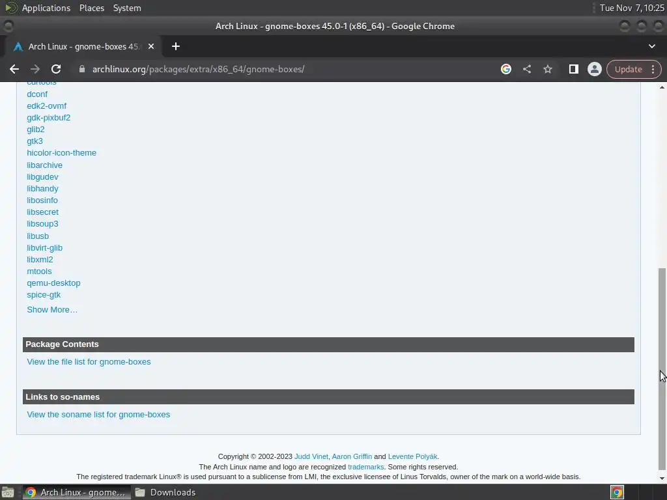Open the Chrome profile avatar menu
This screenshot has height=500, width=667.
coord(594,69)
